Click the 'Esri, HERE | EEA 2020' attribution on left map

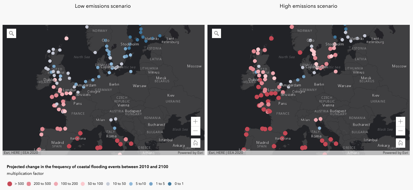pyautogui.click(x=21, y=153)
